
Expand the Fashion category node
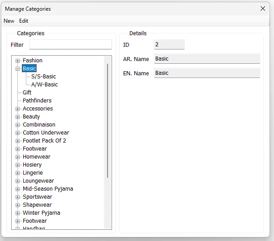pyautogui.click(x=17, y=61)
